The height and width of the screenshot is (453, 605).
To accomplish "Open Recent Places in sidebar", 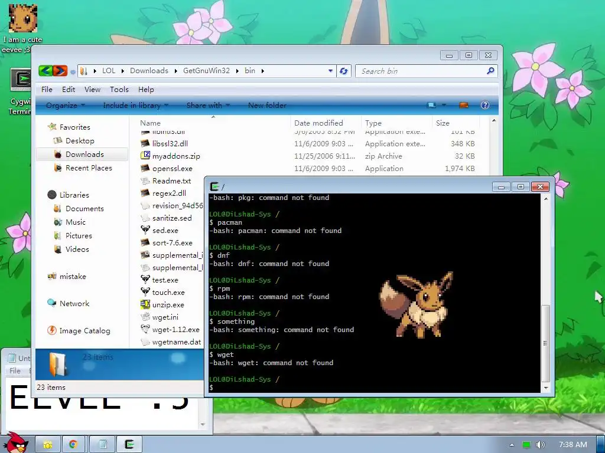I will pyautogui.click(x=89, y=168).
